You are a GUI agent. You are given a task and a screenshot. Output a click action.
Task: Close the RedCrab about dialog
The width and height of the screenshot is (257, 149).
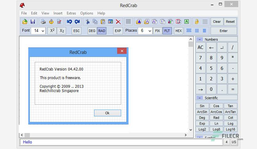coord(122,51)
